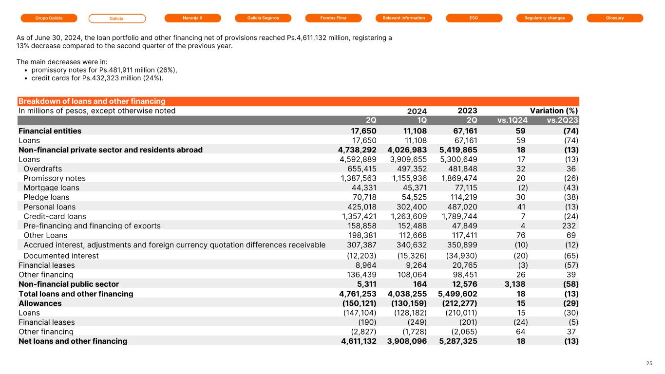Switch to the Naranja X tab

click(192, 18)
